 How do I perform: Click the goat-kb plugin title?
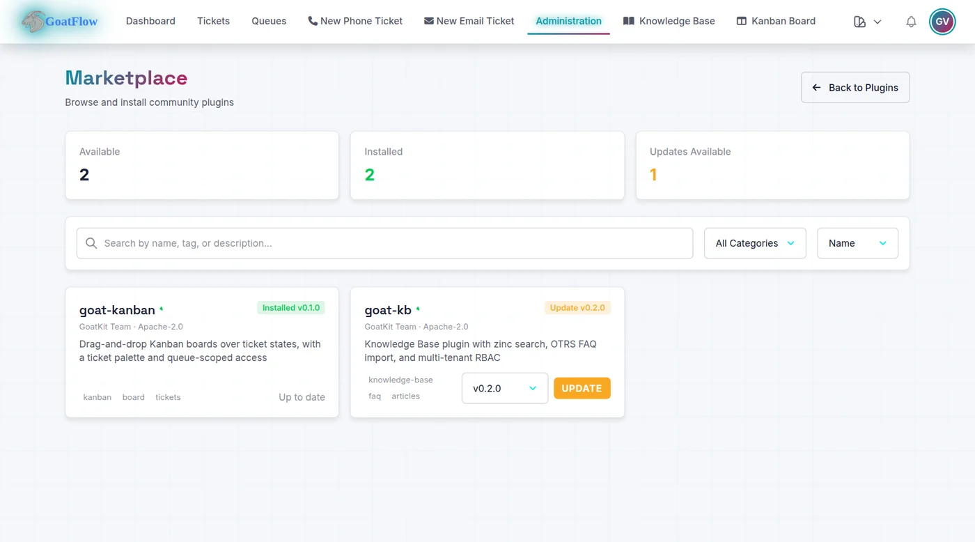388,310
